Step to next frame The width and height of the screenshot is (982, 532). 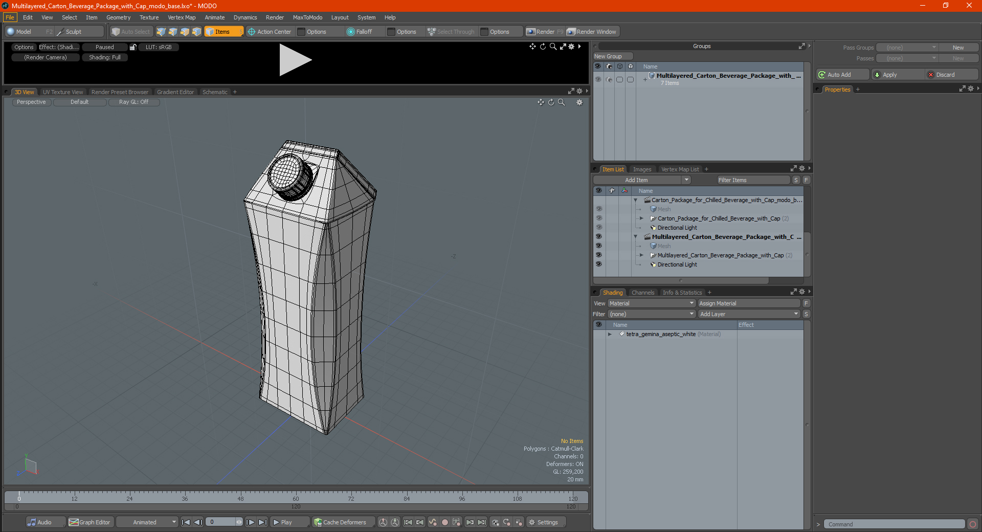pos(251,522)
